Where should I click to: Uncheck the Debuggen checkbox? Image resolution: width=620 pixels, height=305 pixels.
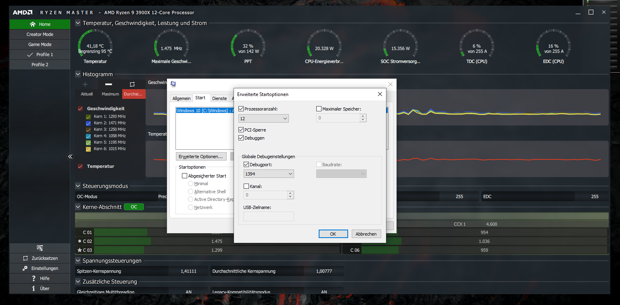tap(241, 138)
